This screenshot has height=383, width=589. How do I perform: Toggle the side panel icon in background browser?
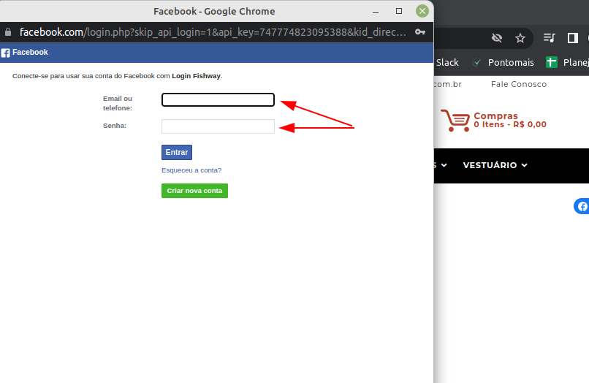[572, 38]
